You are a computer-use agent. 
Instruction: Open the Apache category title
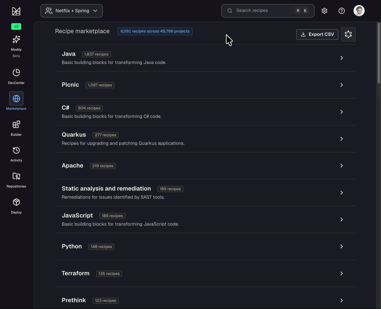73,166
